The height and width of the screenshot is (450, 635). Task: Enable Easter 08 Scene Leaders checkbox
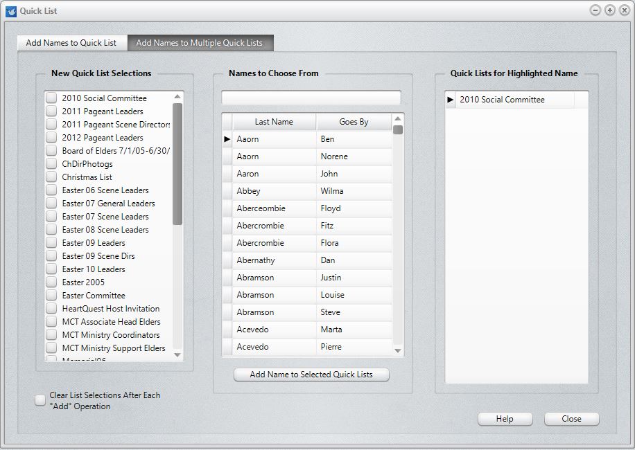tap(51, 230)
